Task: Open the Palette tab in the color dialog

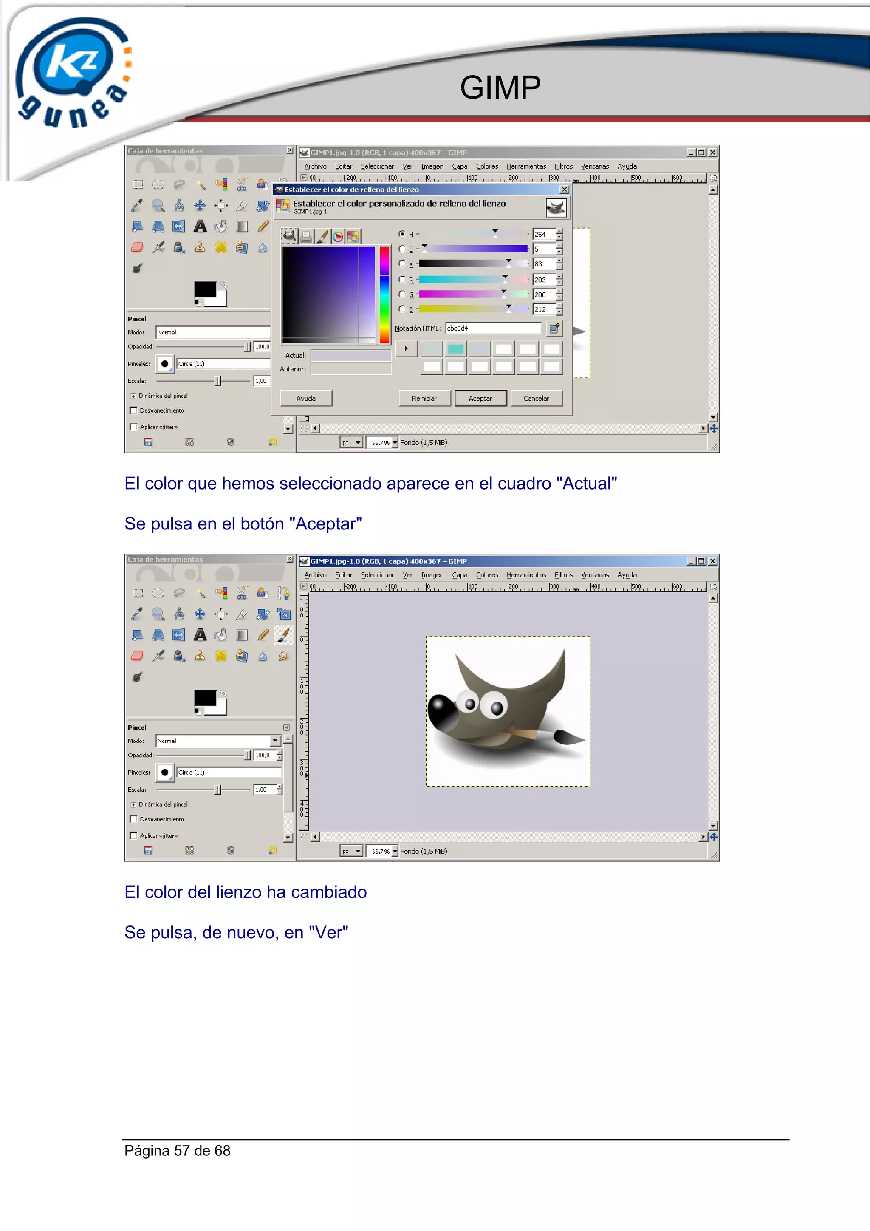Action: coord(353,236)
